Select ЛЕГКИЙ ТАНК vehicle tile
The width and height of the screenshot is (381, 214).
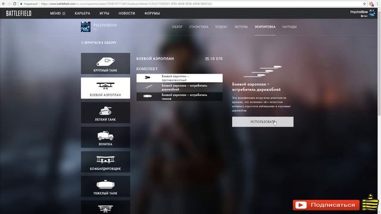pyautogui.click(x=105, y=112)
